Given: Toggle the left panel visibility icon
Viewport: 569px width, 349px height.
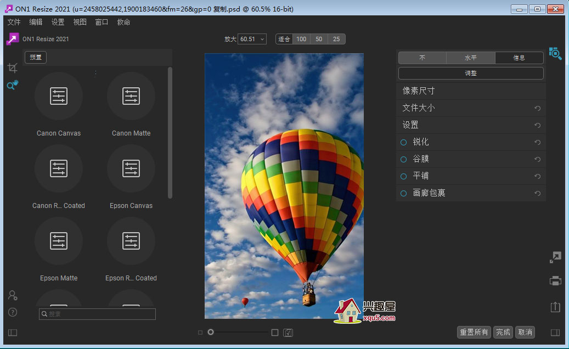Looking at the screenshot, I should pyautogui.click(x=12, y=333).
